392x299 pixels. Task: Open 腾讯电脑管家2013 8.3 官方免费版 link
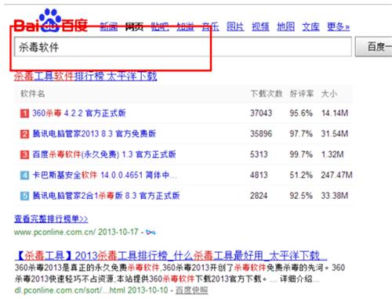click(x=94, y=134)
